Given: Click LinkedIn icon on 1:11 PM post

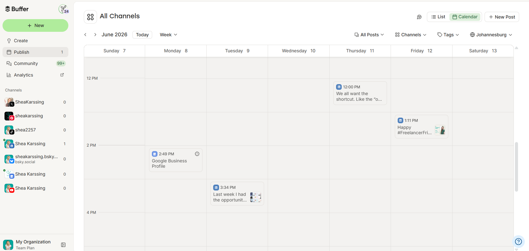Looking at the screenshot, I should pyautogui.click(x=400, y=120).
